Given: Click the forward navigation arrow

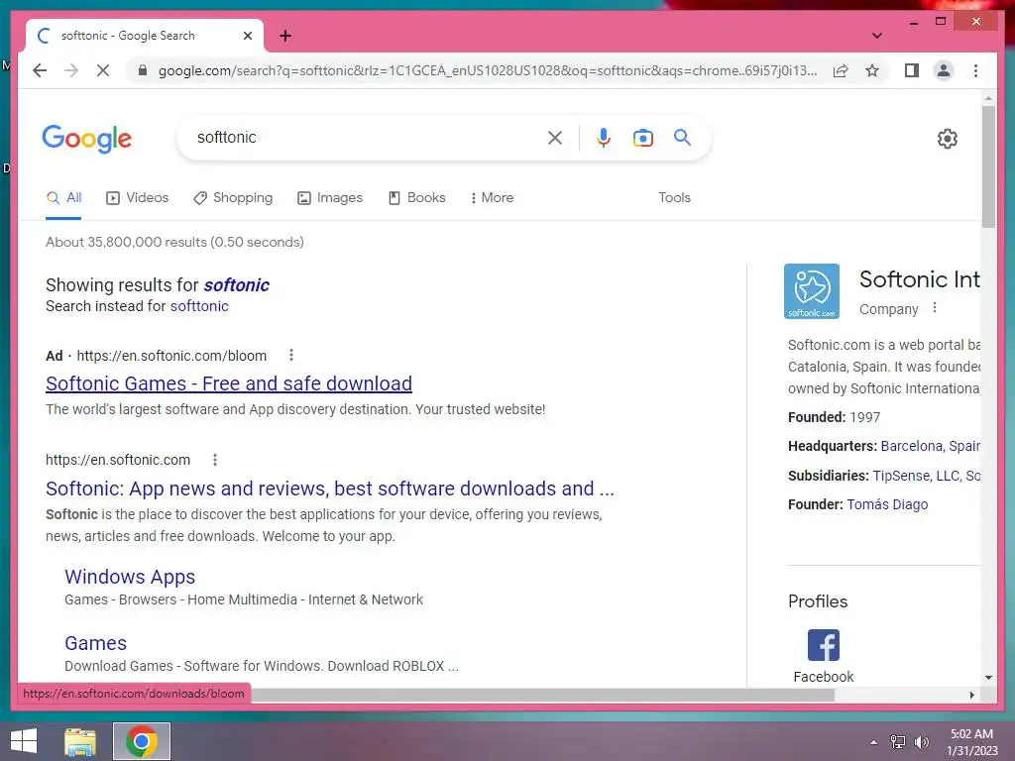Looking at the screenshot, I should [71, 70].
